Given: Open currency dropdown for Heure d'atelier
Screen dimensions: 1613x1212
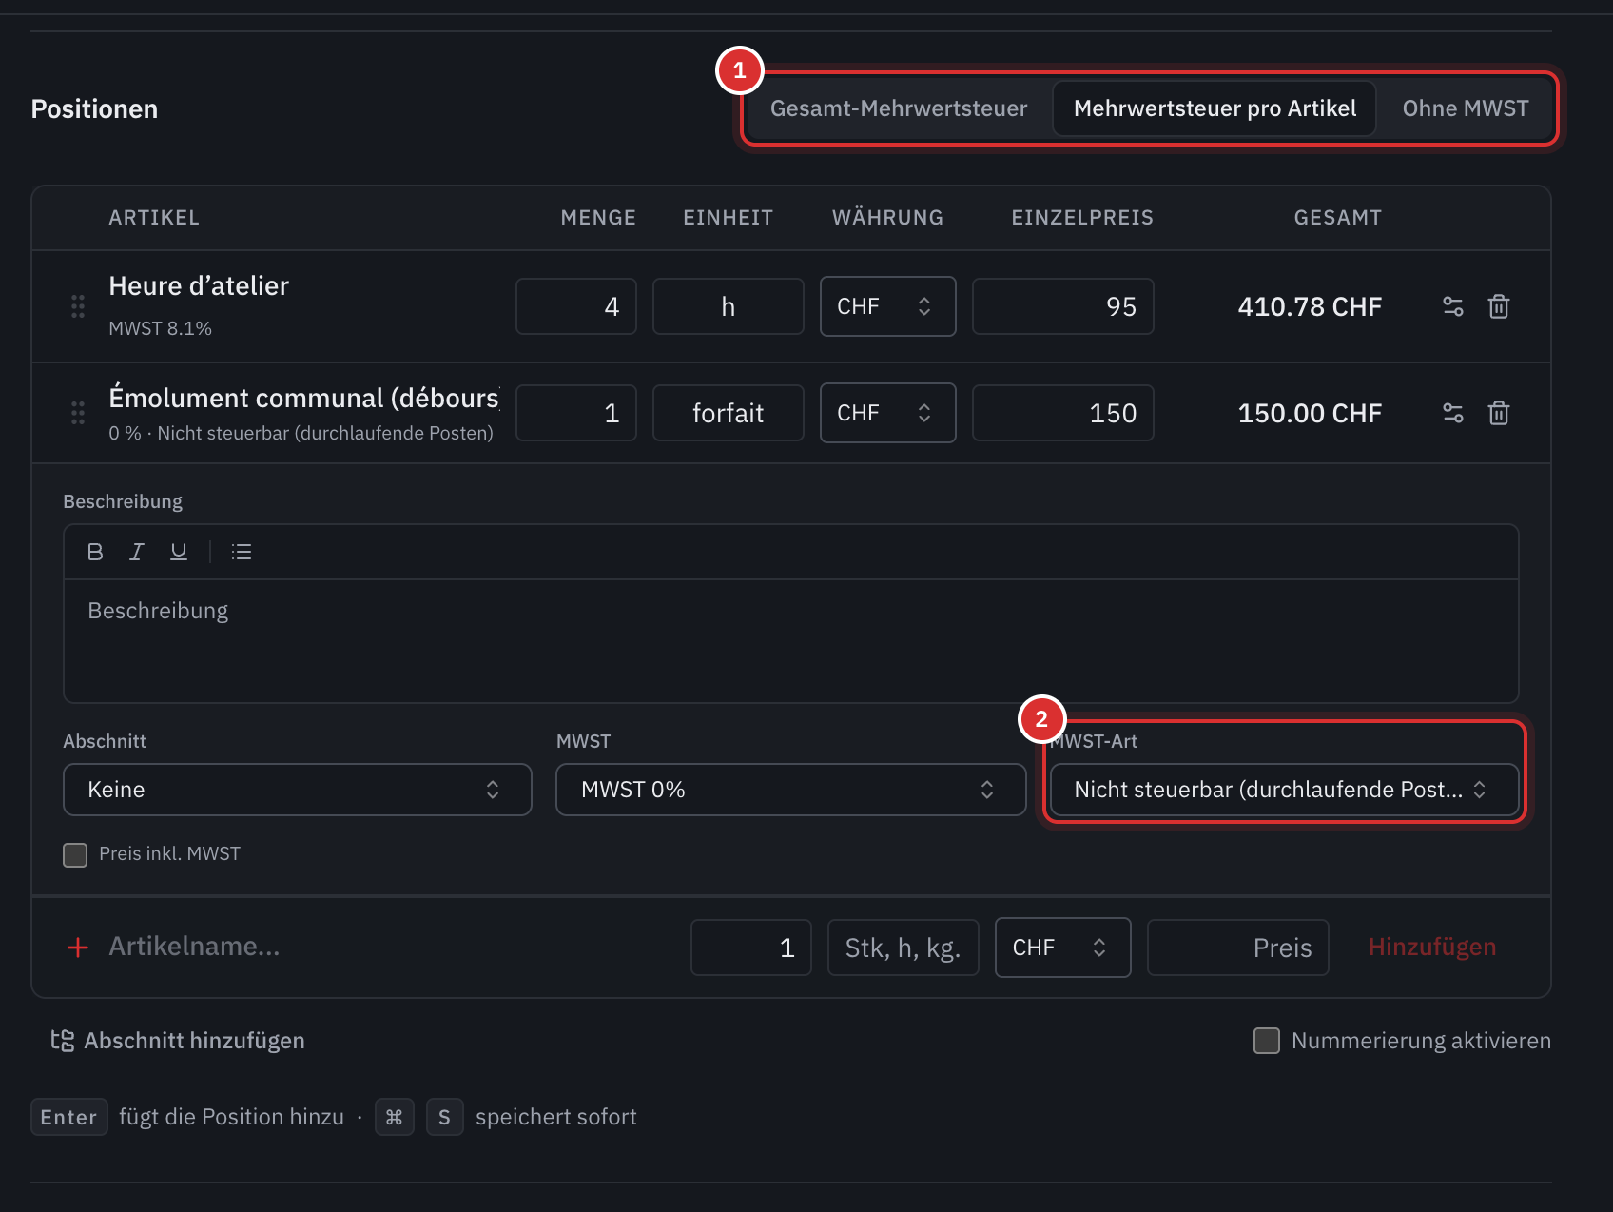Looking at the screenshot, I should coord(887,306).
